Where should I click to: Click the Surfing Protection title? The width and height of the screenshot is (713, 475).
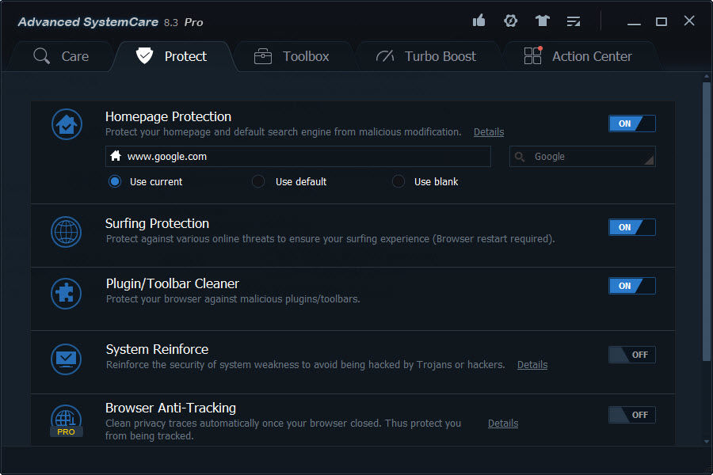(x=158, y=223)
